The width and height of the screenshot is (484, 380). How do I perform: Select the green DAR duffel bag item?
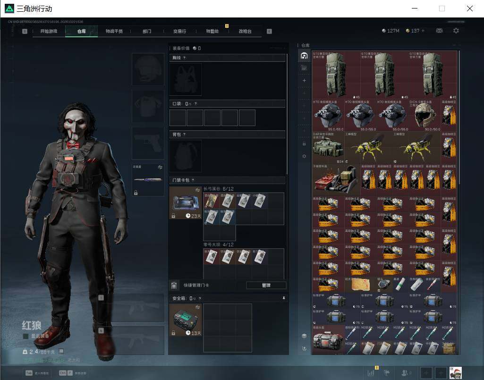pyautogui.click(x=328, y=148)
